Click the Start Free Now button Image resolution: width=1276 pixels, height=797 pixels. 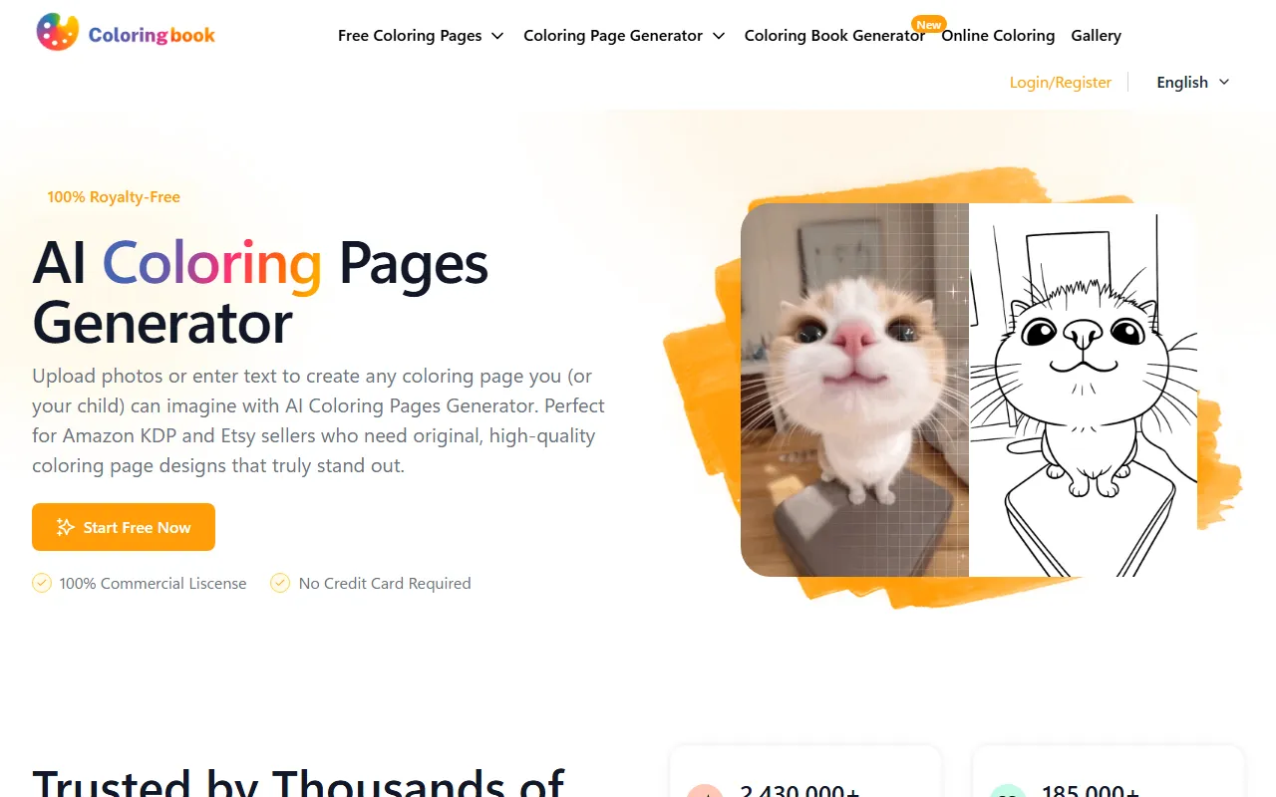coord(124,527)
